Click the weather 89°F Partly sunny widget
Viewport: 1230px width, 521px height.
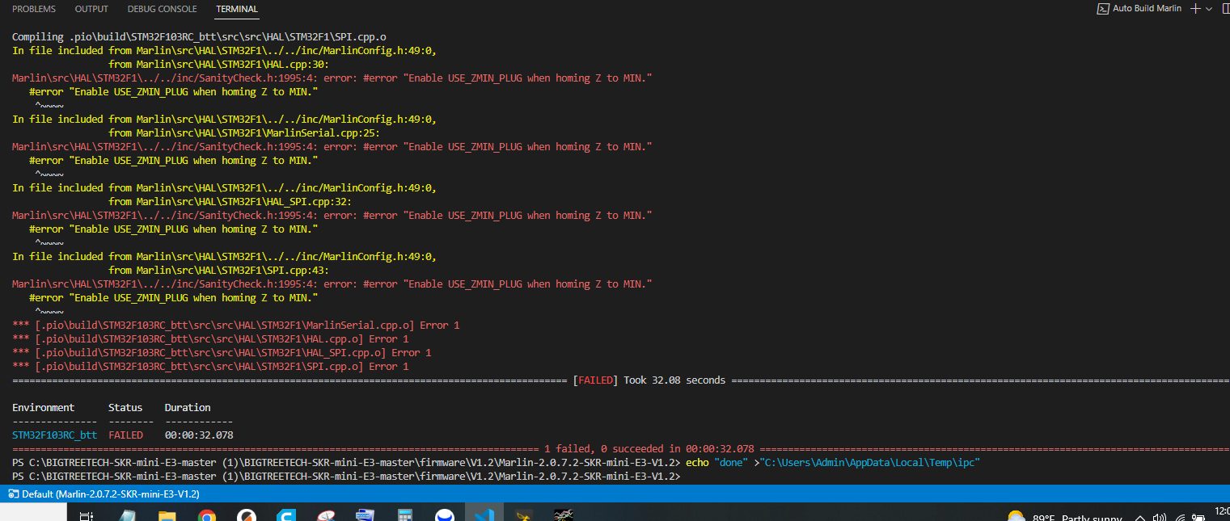coord(1066,516)
